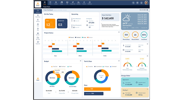Toggle the Scheduled legend in Task & Days
The height and width of the screenshot is (100, 183).
coord(113,66)
